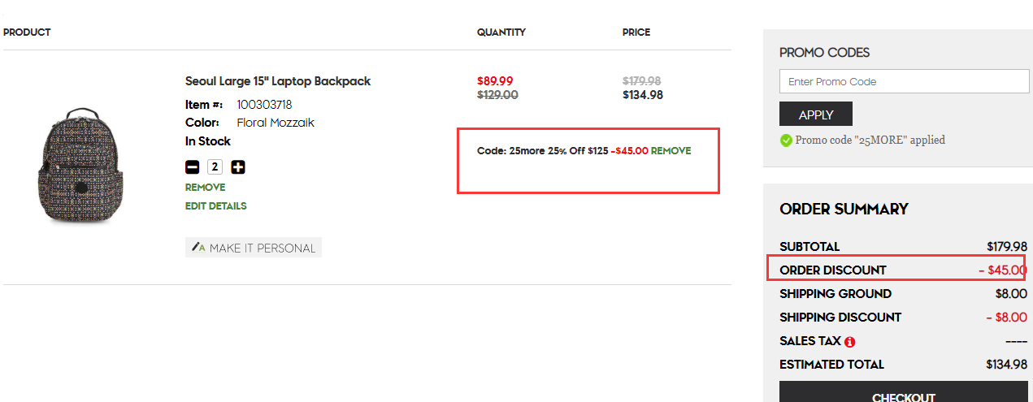Select the Floral Mozzaik color text
1033x402 pixels.
coord(276,123)
